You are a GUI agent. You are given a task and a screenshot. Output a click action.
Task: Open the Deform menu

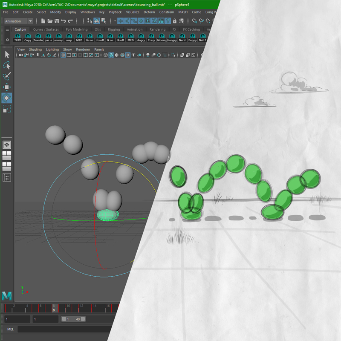(149, 12)
